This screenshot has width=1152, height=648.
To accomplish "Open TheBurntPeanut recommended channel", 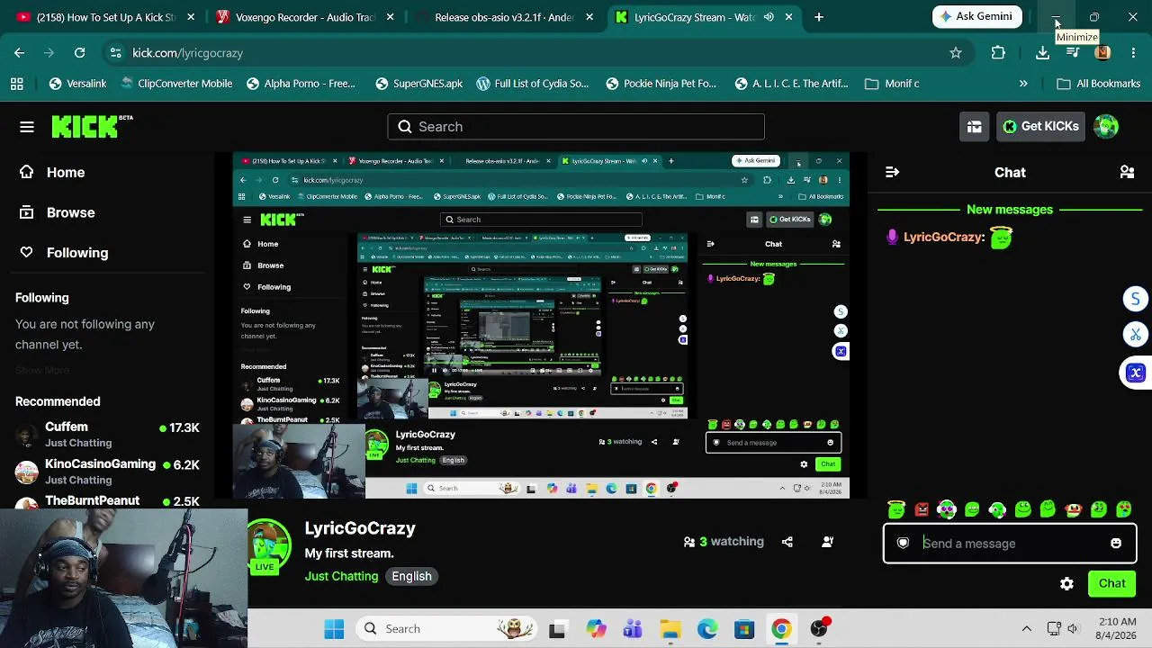I will point(107,501).
